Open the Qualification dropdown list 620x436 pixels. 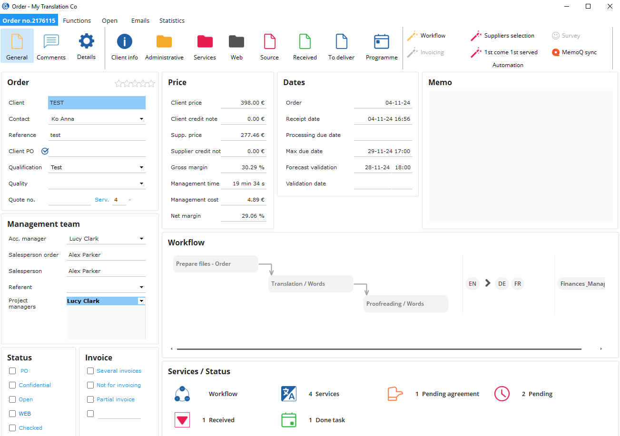141,167
